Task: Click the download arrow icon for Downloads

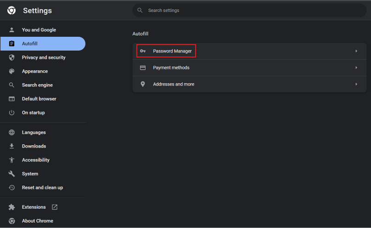Action: point(11,146)
